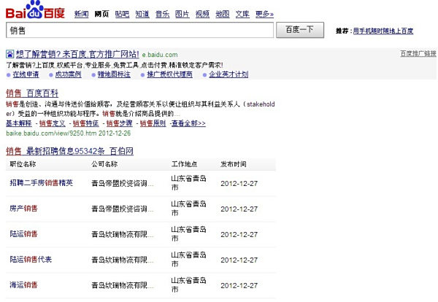The image size is (438, 302).
Task: Open the 销售_最新招聘信息95342条_百伯网 result
Action: click(x=69, y=151)
